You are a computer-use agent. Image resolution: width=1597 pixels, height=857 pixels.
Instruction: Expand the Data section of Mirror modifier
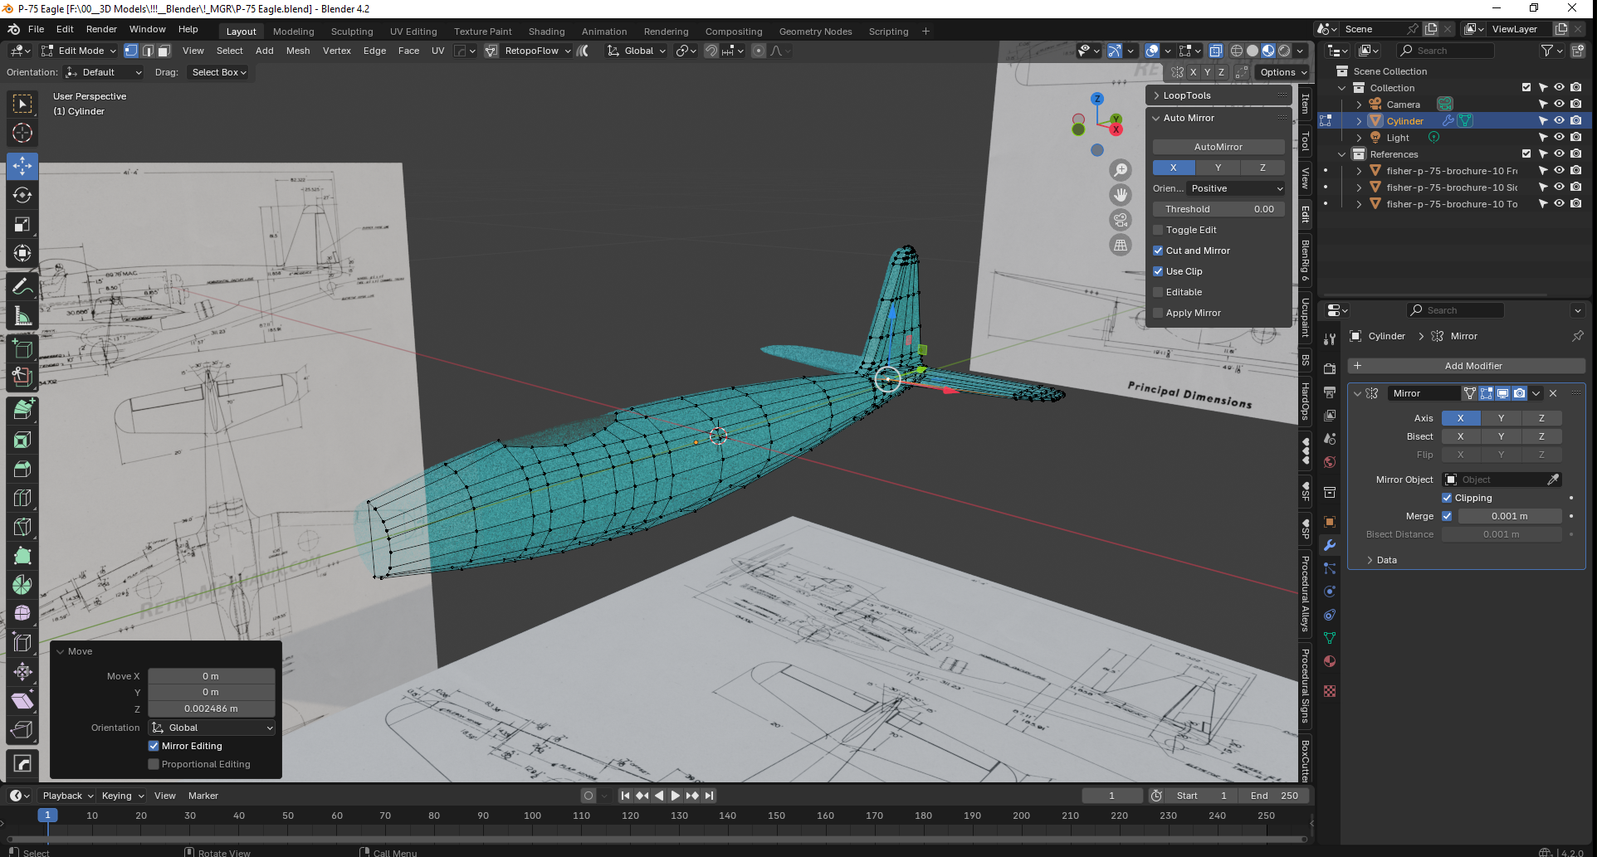[1370, 560]
